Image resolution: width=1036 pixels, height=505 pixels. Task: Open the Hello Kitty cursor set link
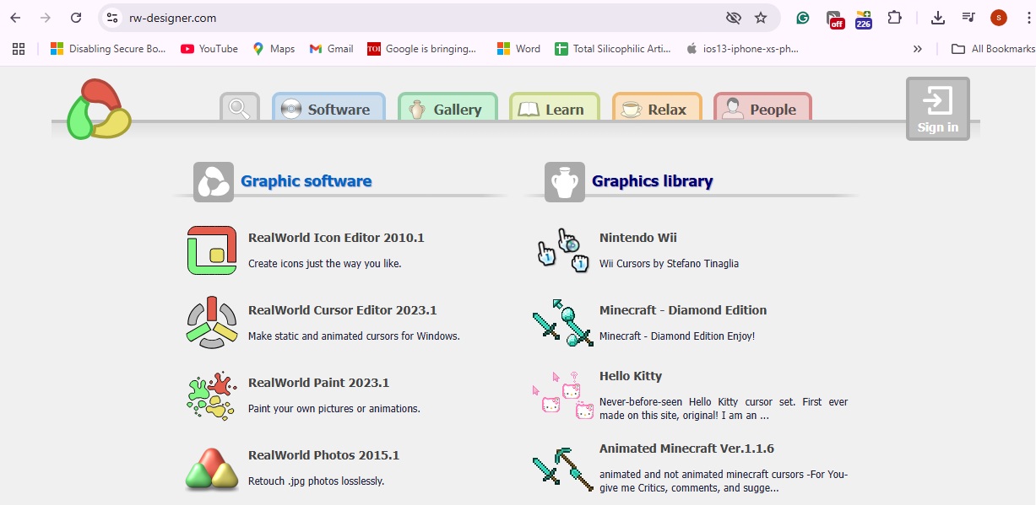(631, 376)
